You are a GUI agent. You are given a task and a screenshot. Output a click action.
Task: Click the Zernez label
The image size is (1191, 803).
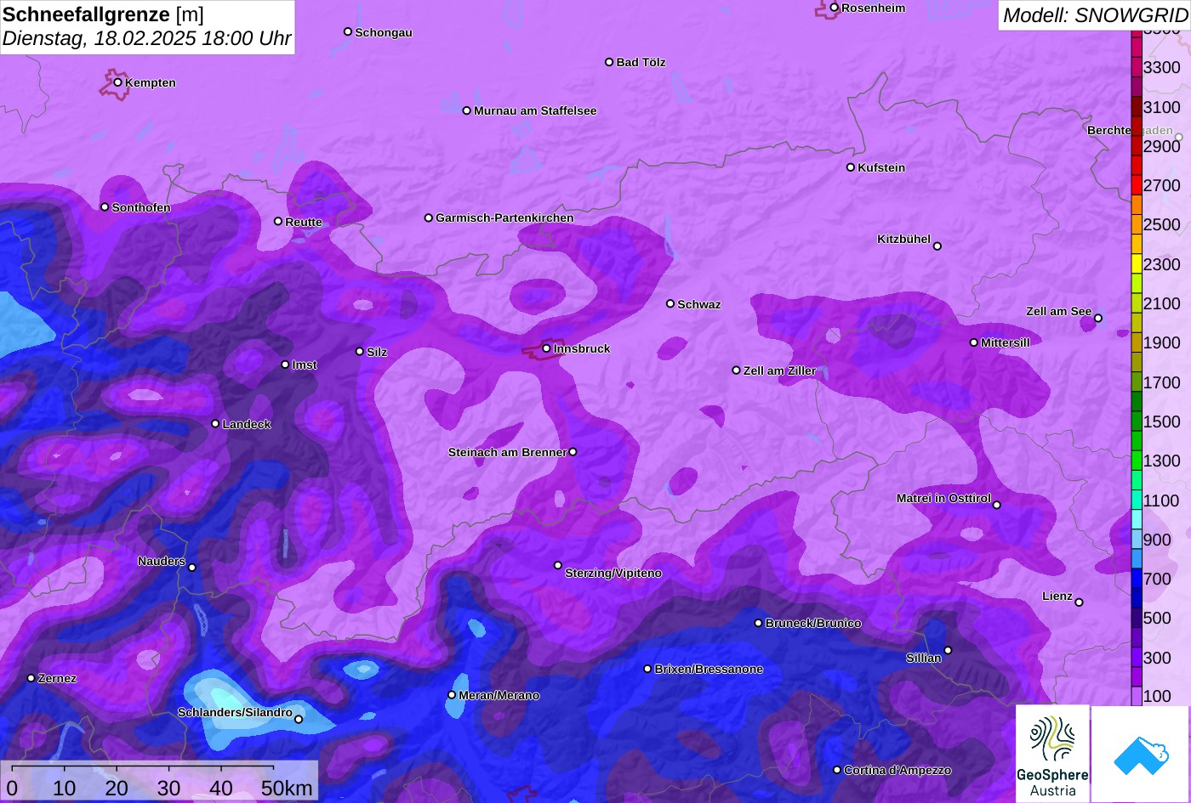tap(57, 678)
